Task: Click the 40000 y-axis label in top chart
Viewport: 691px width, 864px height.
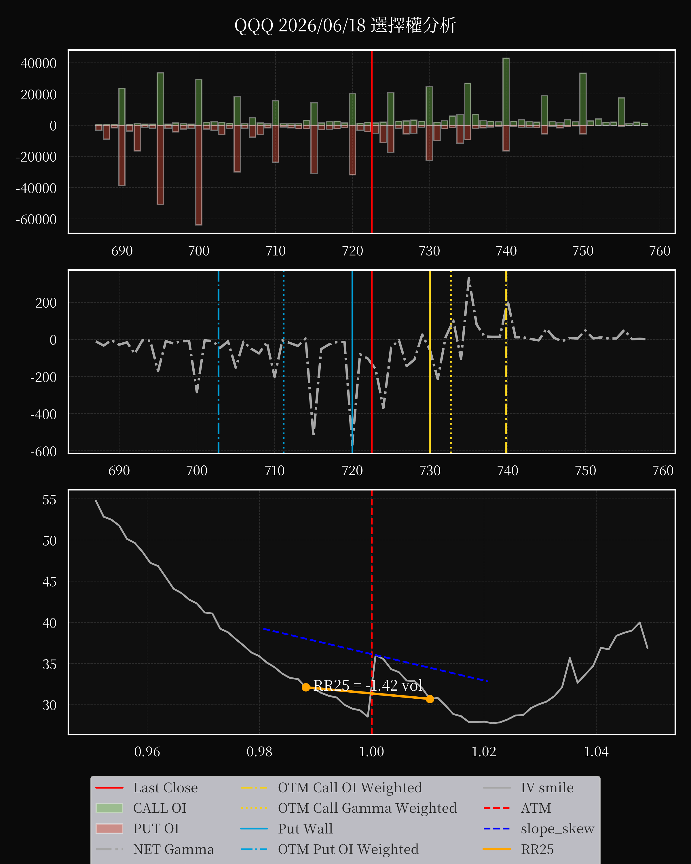Action: [39, 63]
